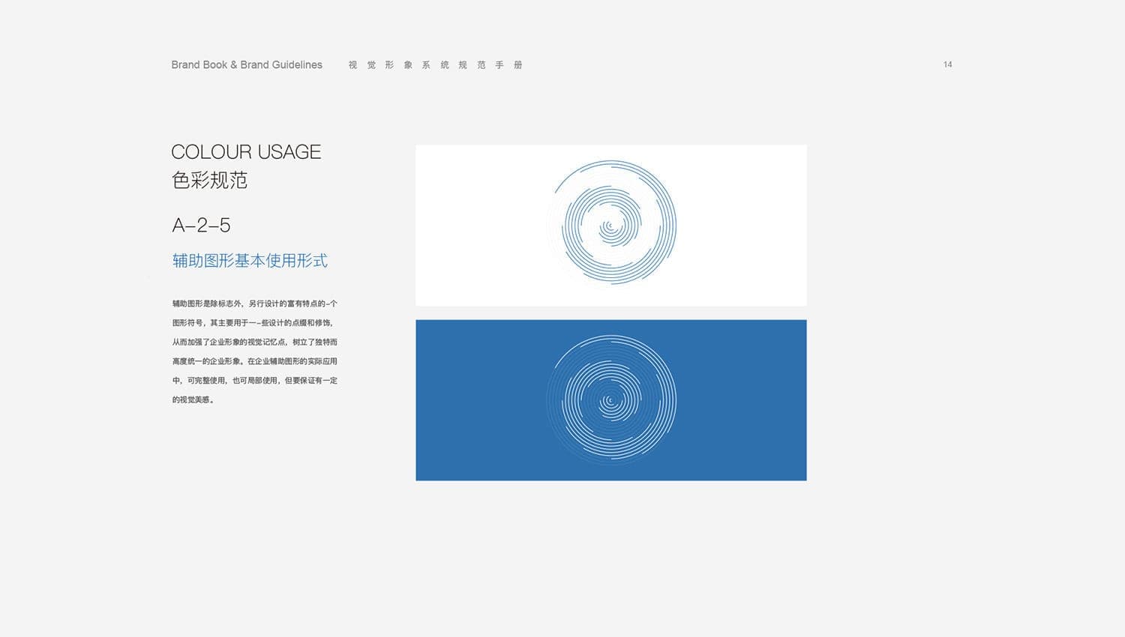The image size is (1125, 637).
Task: Click the "Brand Book & Brand Guidelines" header
Action: coord(246,65)
